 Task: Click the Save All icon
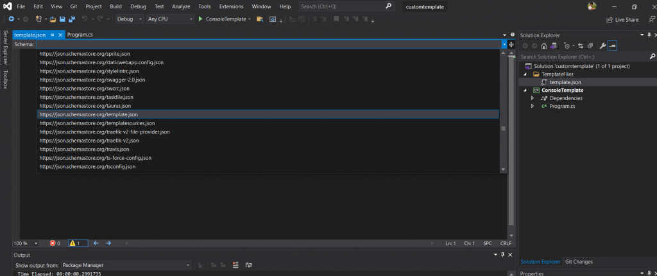click(x=72, y=19)
